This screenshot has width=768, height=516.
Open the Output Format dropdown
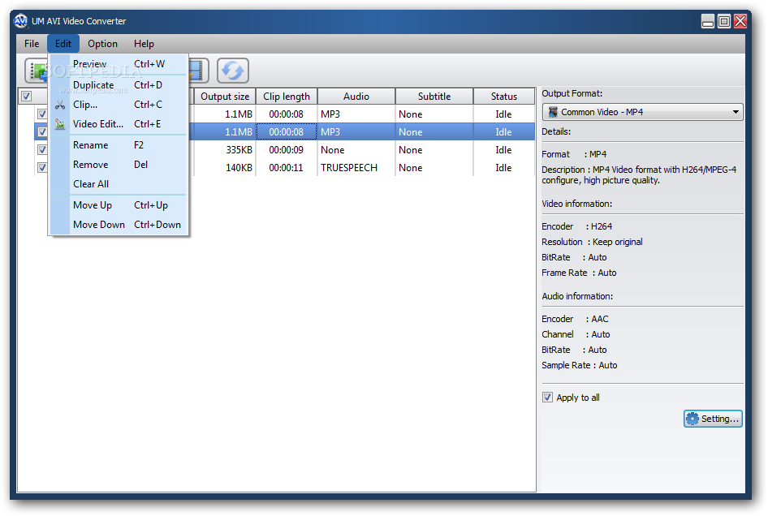pyautogui.click(x=642, y=112)
